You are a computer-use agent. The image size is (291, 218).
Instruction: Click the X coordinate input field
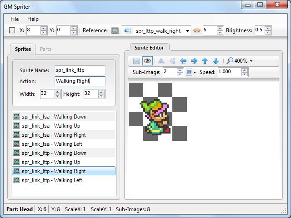click(33, 30)
